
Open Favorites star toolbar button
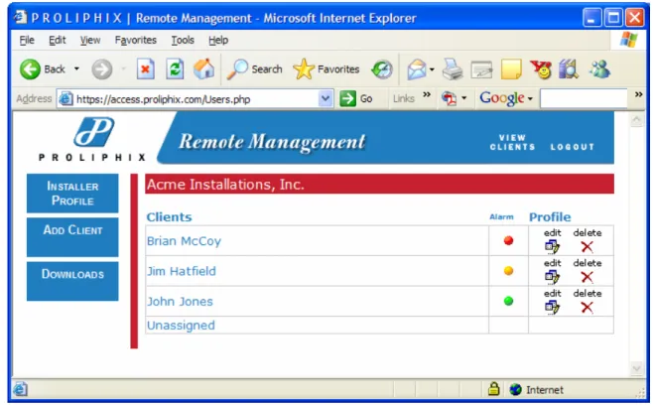326,69
